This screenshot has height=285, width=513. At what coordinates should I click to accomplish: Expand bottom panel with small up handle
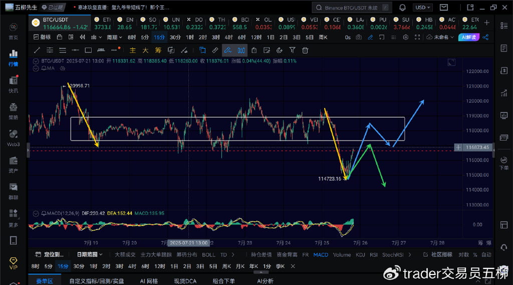tap(261, 272)
